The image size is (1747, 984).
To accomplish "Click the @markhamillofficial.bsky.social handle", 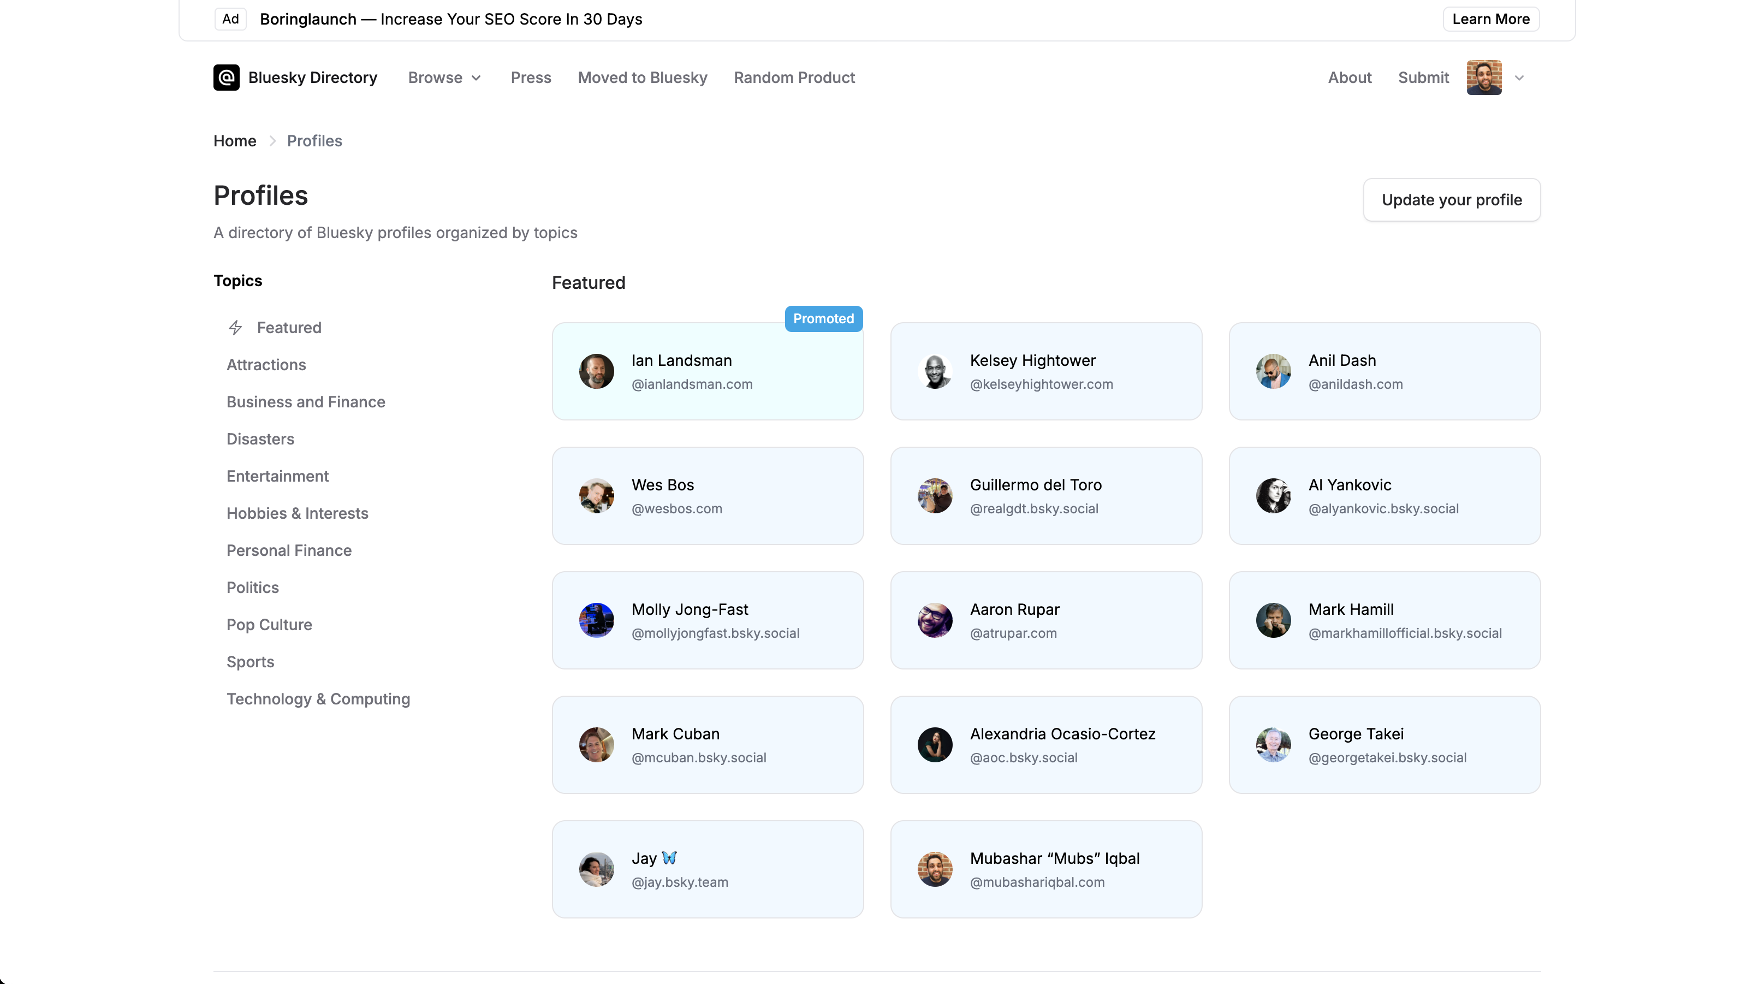I will 1405,633.
